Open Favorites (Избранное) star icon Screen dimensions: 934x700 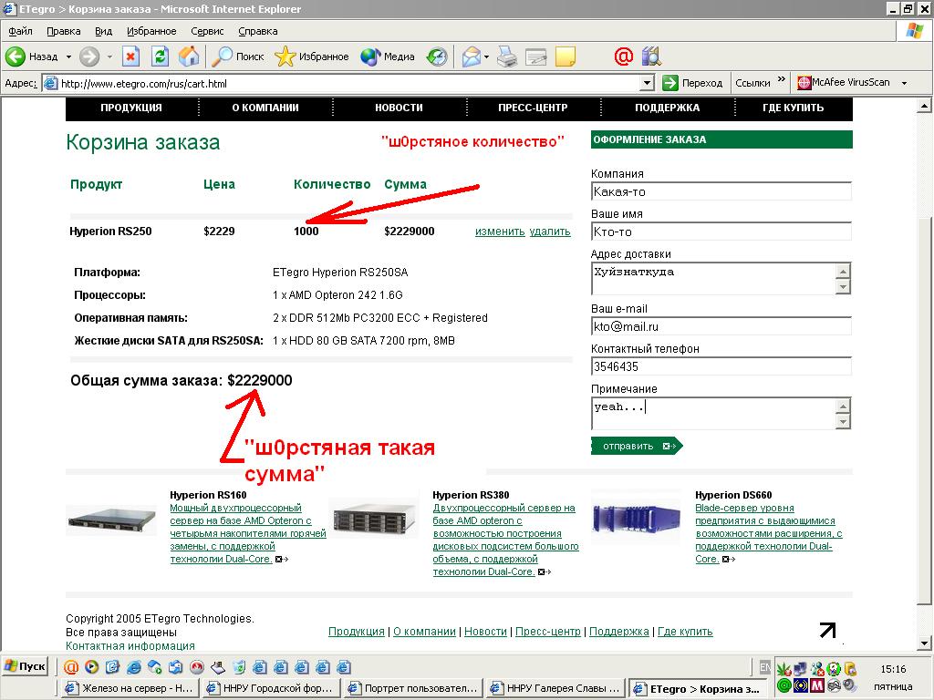(311, 57)
